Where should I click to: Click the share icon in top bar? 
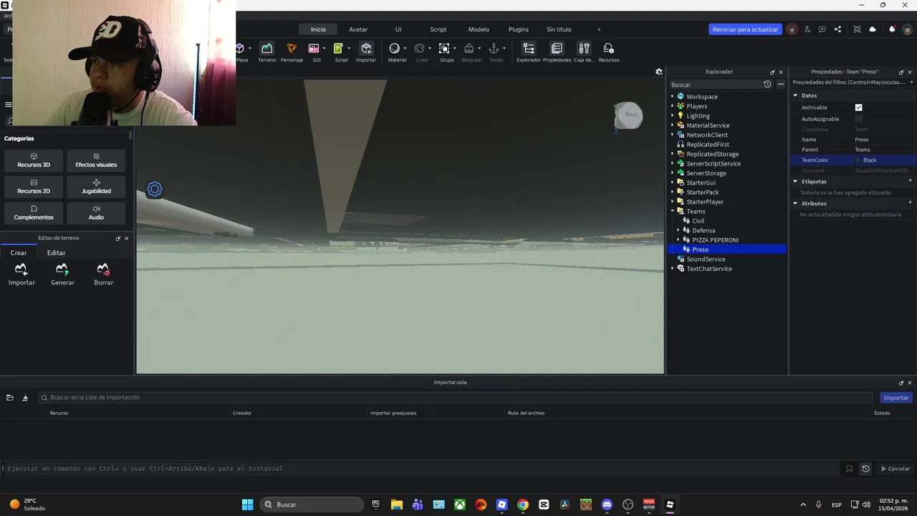coord(838,29)
